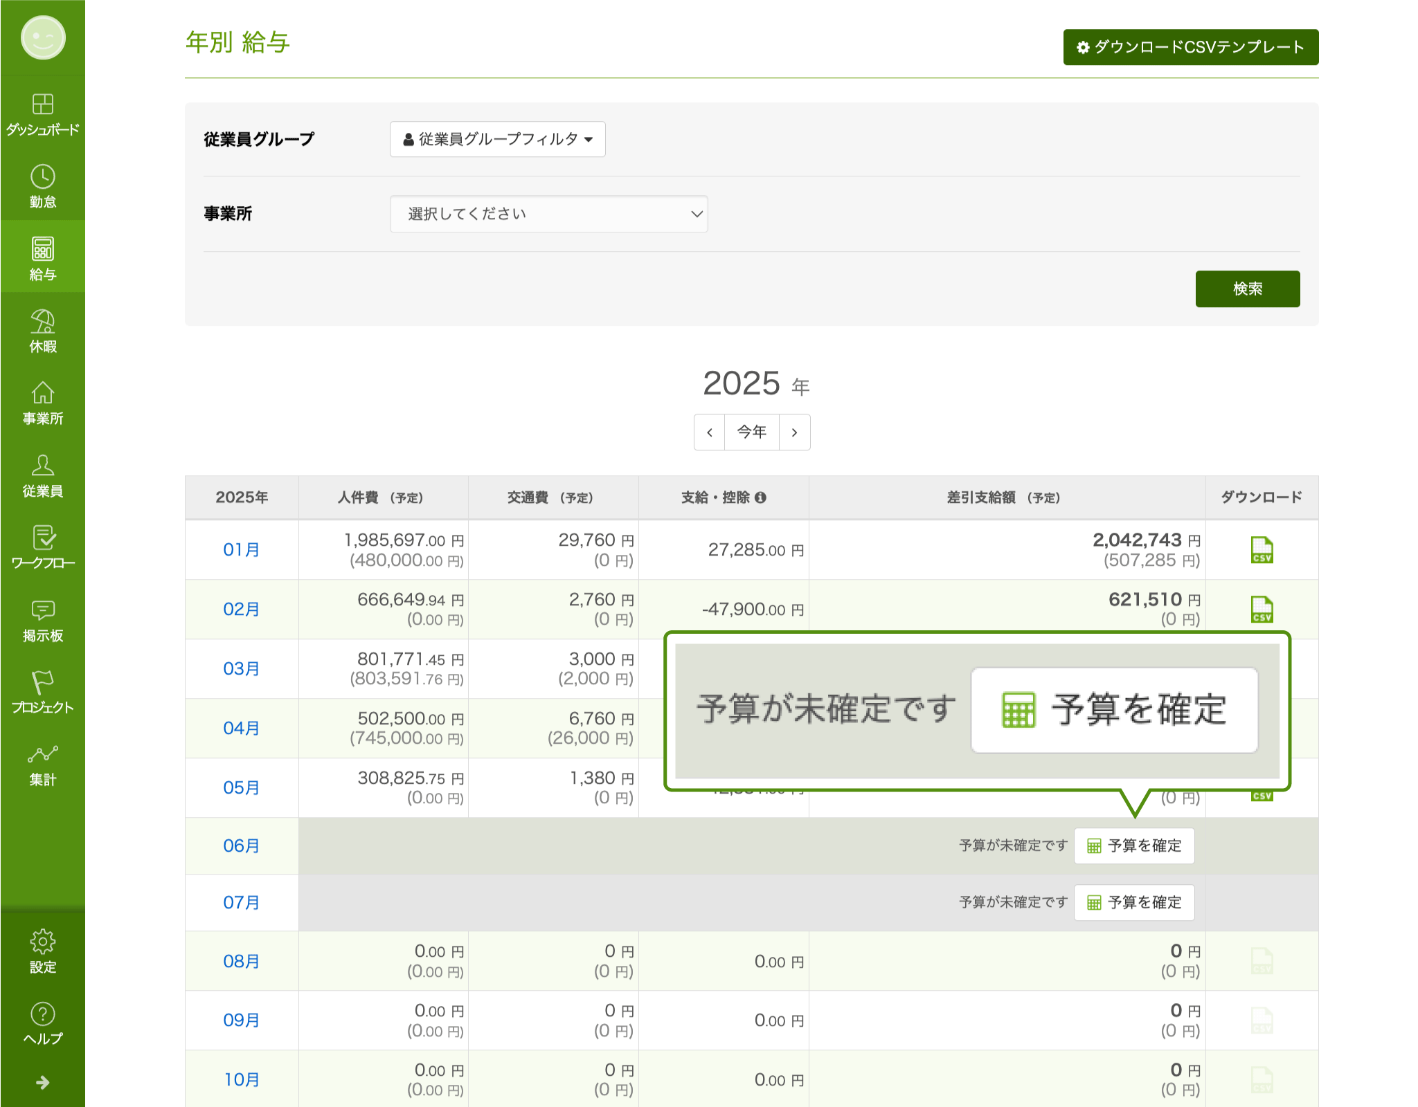The height and width of the screenshot is (1107, 1418).
Task: Open the 09月 month link
Action: tap(242, 1021)
